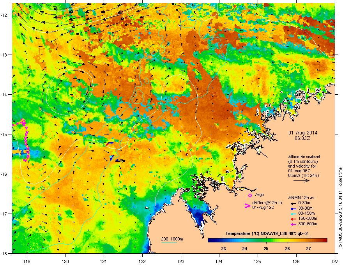This screenshot has height=265, width=343.
Task: Click the '(0.1m contours)' text
Action: 303,161
